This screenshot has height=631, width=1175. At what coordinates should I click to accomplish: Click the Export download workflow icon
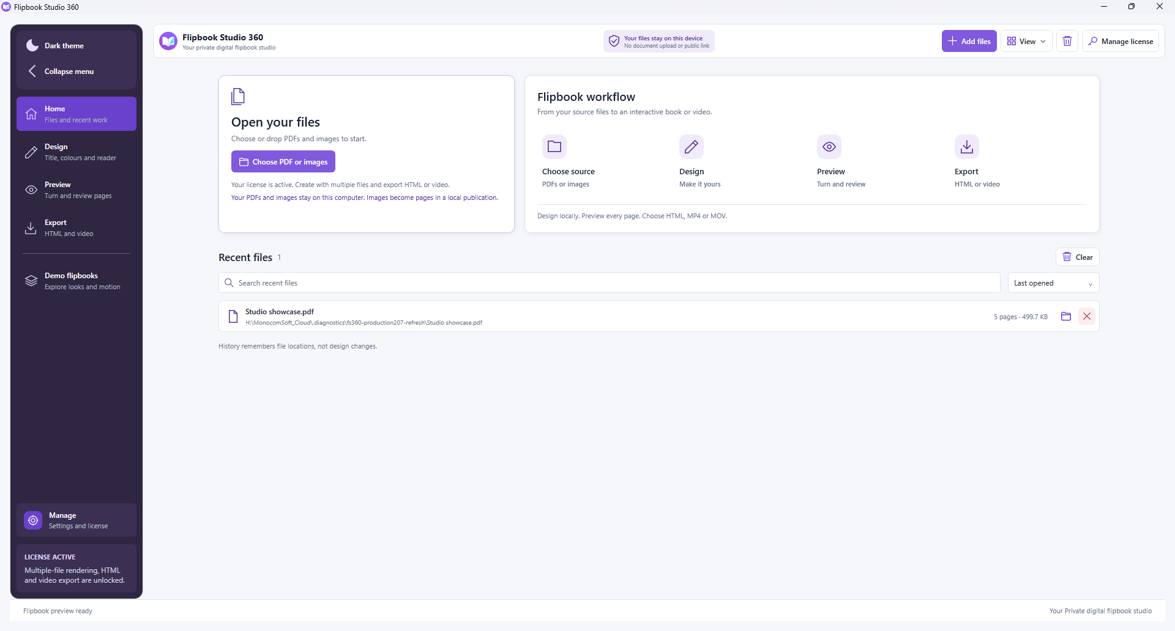click(967, 147)
